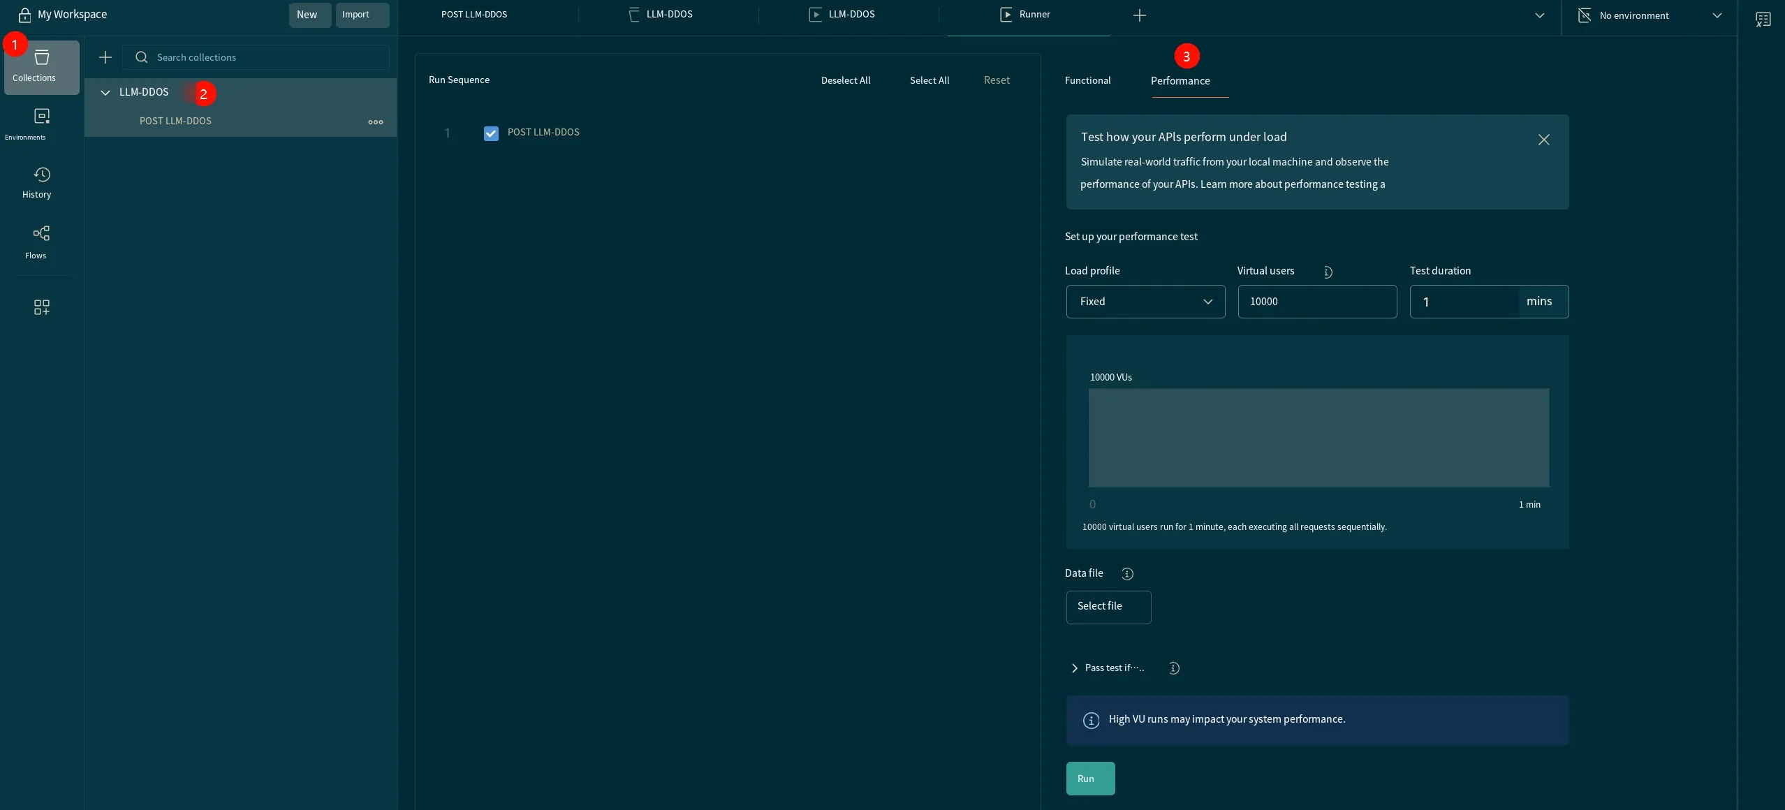Open the tab list dropdown chevron
This screenshot has width=1785, height=810.
coord(1540,15)
